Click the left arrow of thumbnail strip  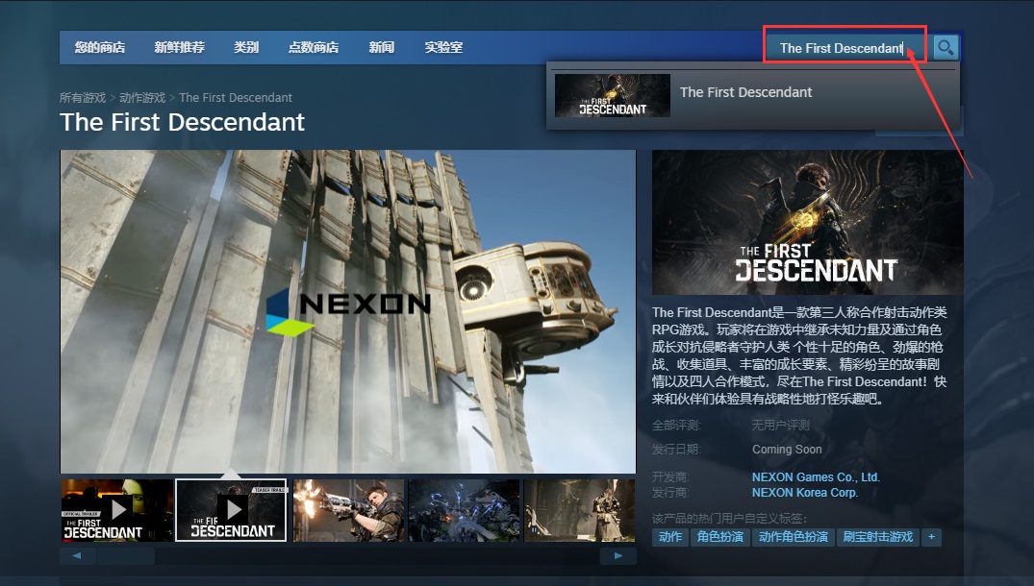(x=77, y=555)
